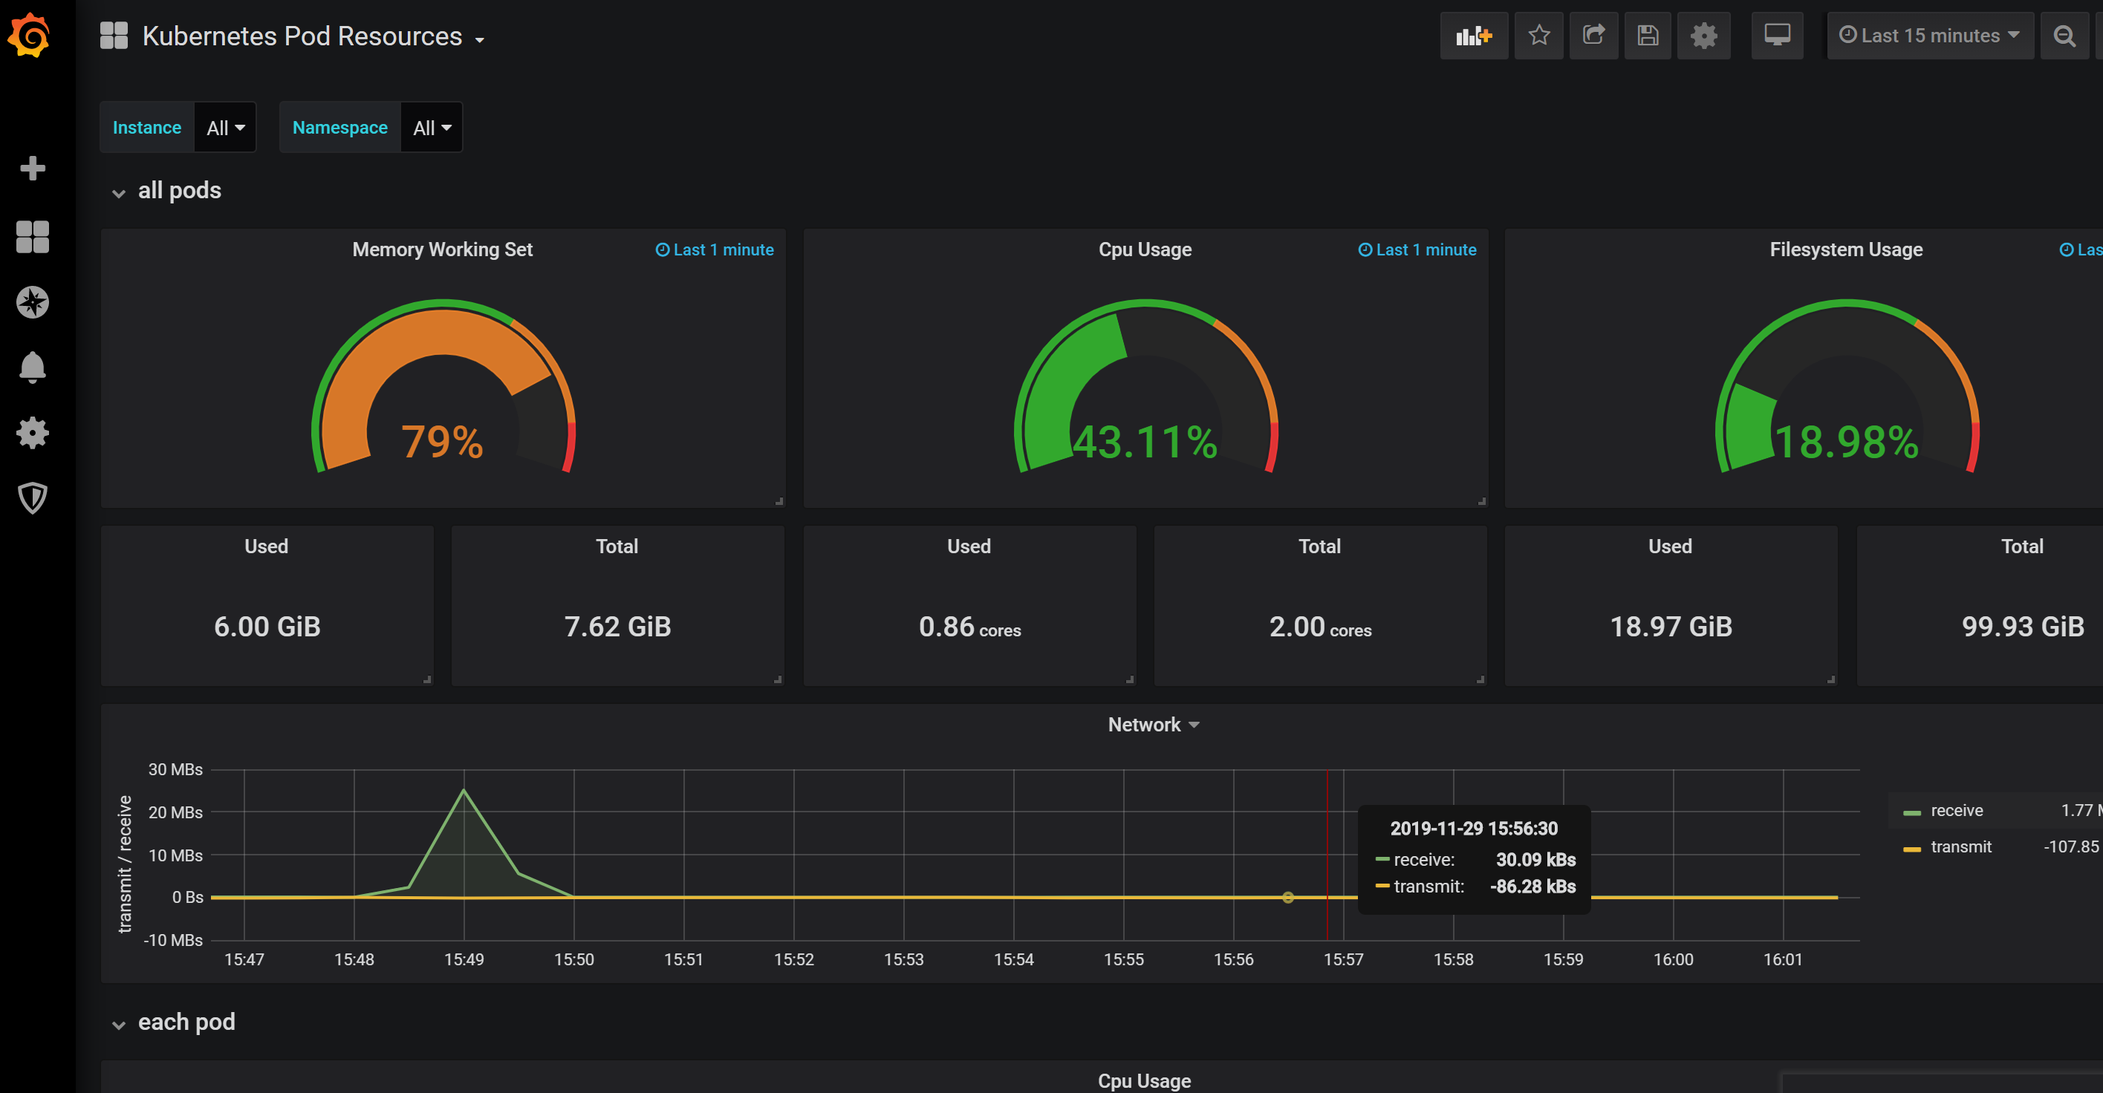Open Alerting bell icon in sidebar
This screenshot has height=1093, width=2103.
coord(33,368)
